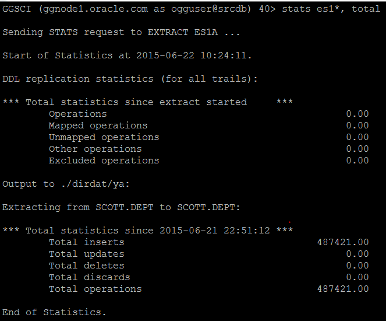The width and height of the screenshot is (386, 321).
Task: Click the 'Total updates' row
Action: [x=87, y=254]
